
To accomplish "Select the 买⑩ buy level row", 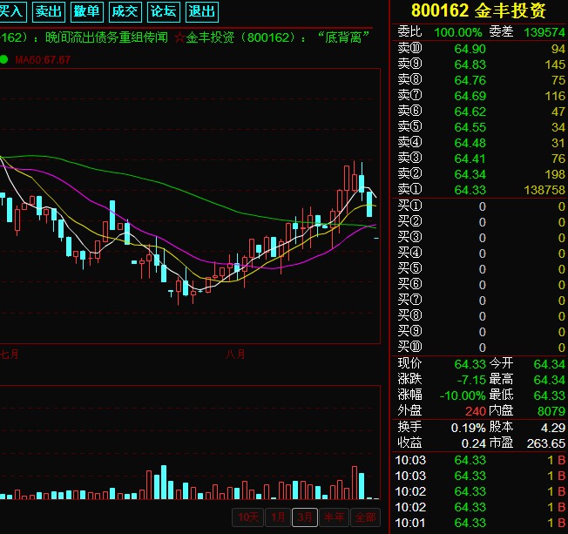I will coord(481,347).
